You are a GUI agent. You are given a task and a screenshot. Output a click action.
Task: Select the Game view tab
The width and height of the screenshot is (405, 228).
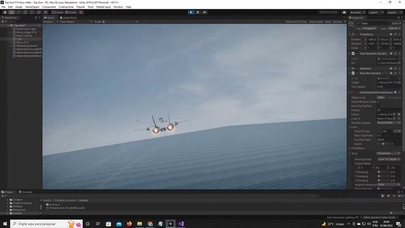49,18
